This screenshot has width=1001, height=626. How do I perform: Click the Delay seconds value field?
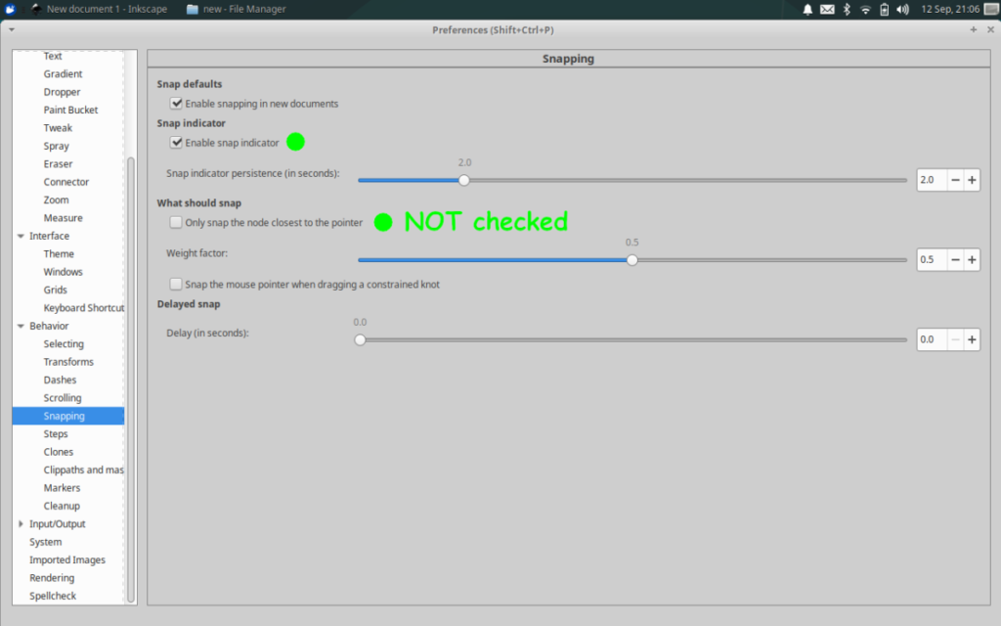click(932, 340)
